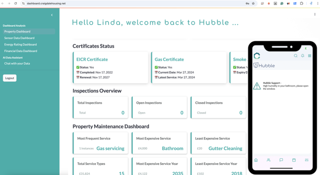Open the Sensor Data Dashboard

pyautogui.click(x=20, y=38)
